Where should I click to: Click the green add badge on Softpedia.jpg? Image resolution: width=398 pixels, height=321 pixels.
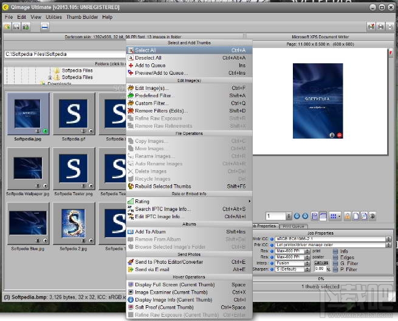pos(46,131)
